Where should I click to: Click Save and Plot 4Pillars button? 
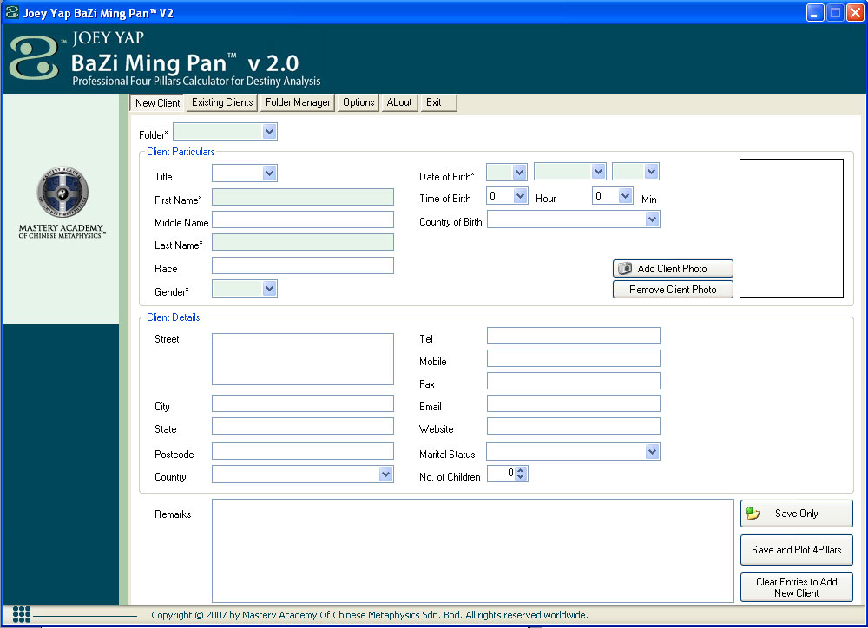[796, 549]
